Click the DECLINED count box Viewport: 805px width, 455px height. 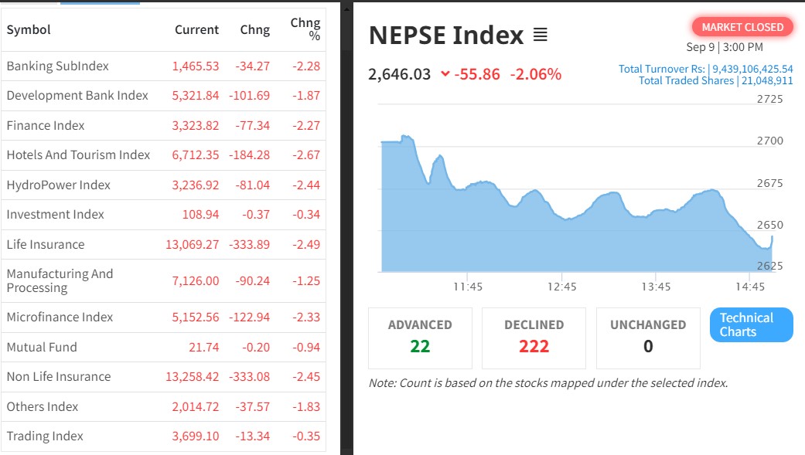coord(534,338)
